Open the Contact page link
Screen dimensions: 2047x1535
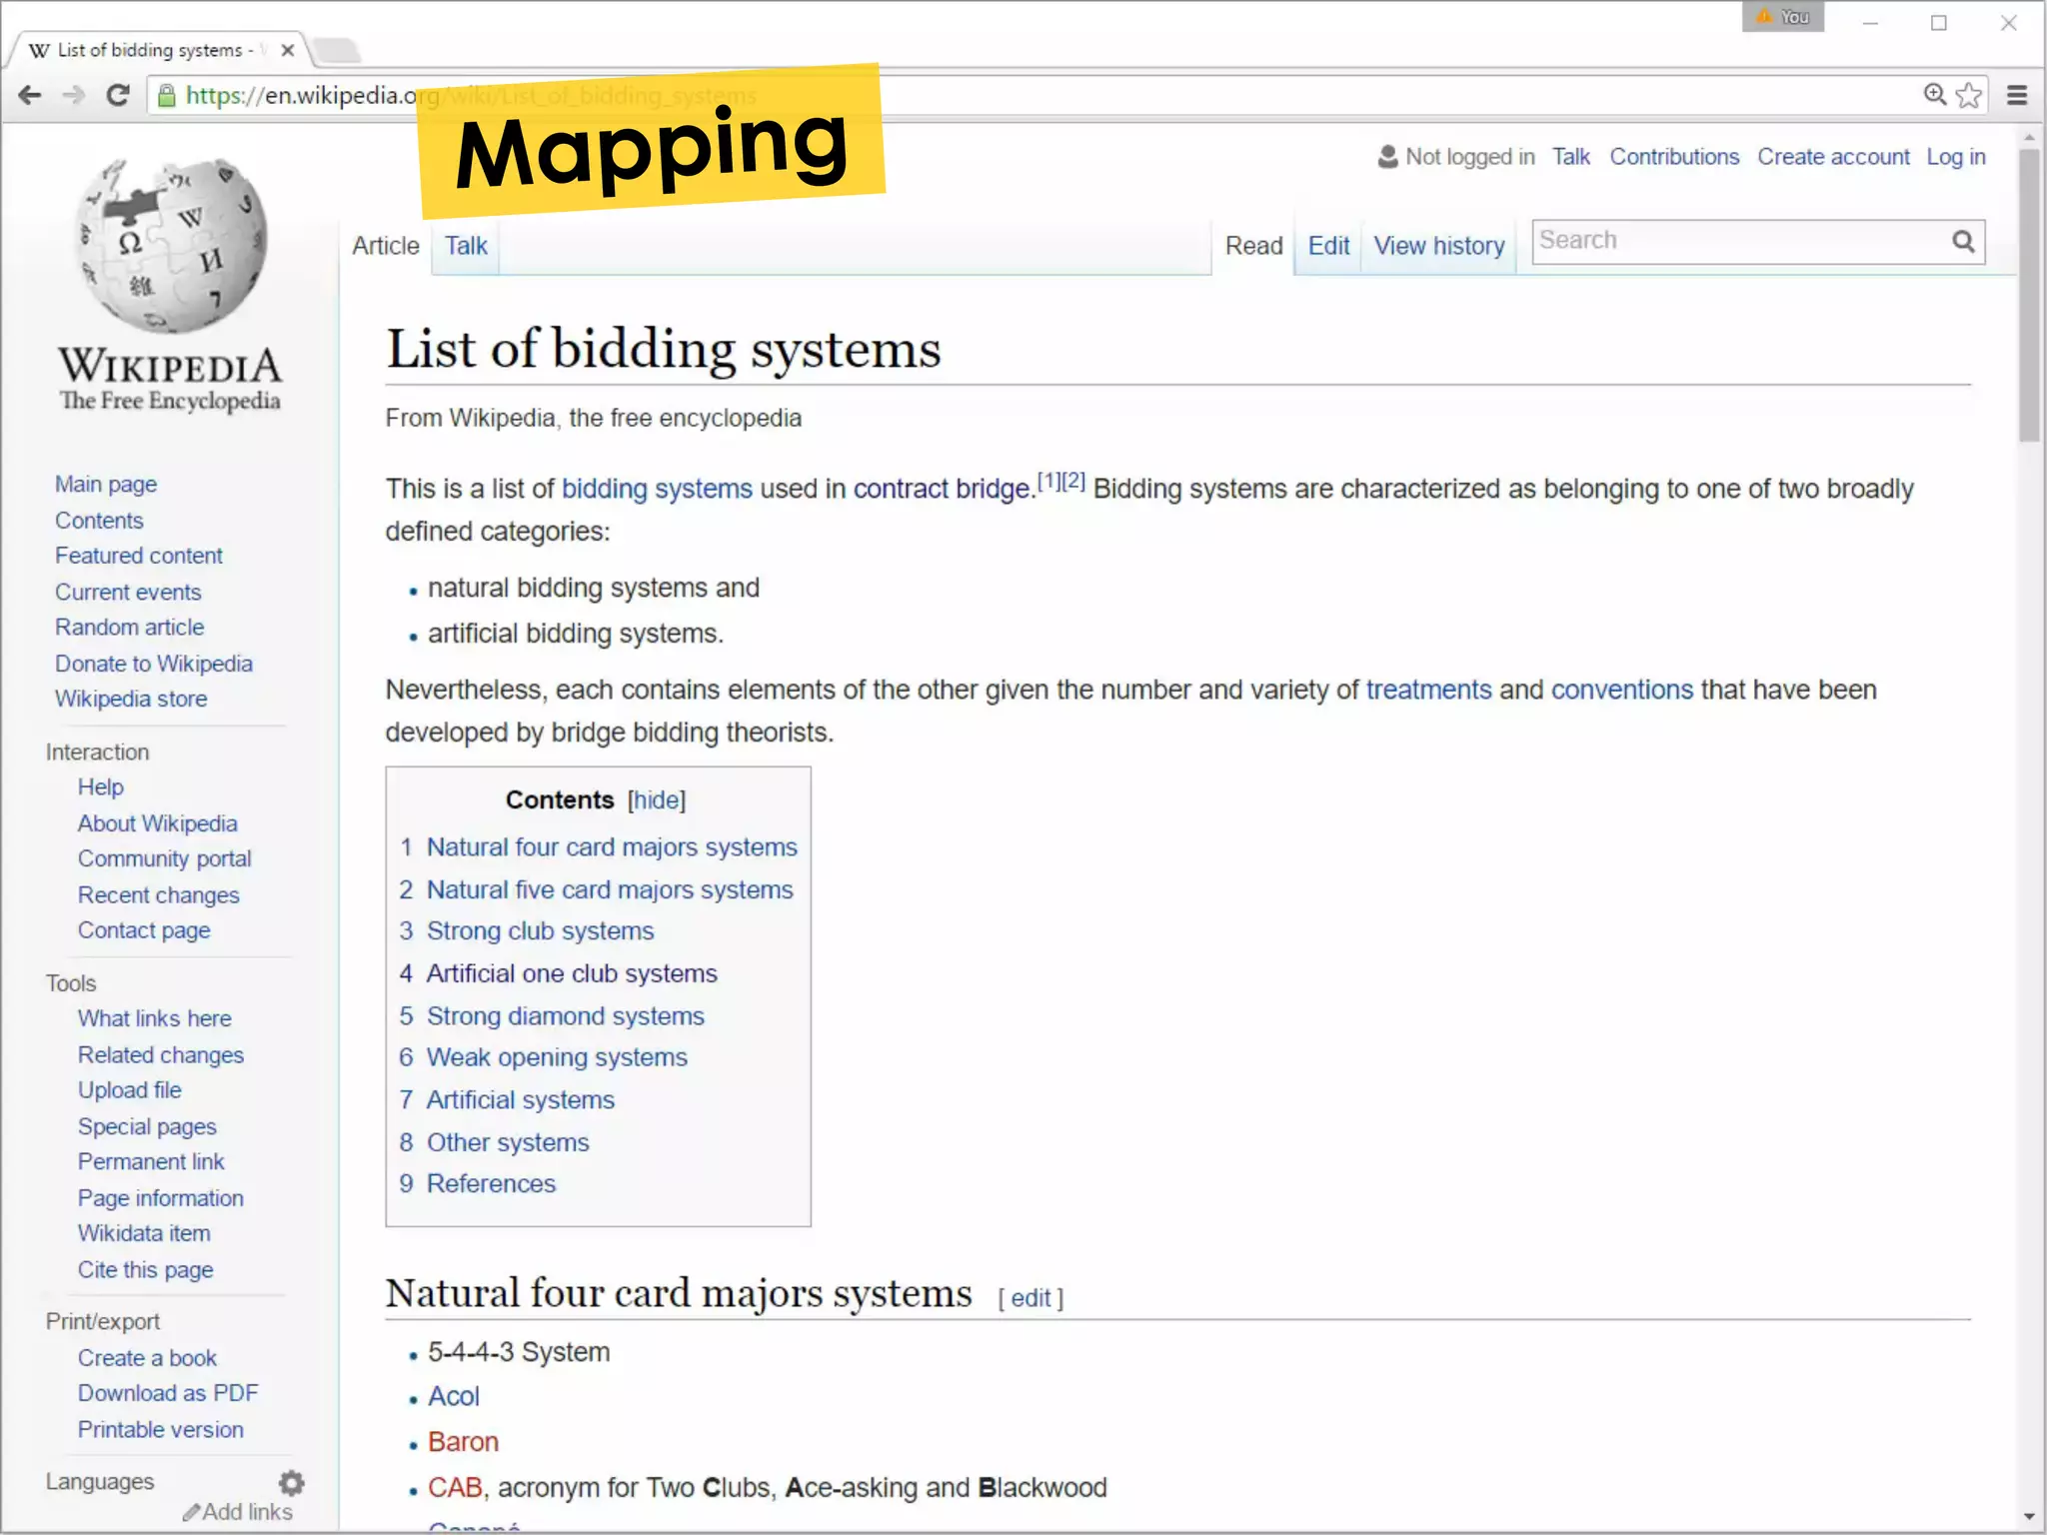144,930
